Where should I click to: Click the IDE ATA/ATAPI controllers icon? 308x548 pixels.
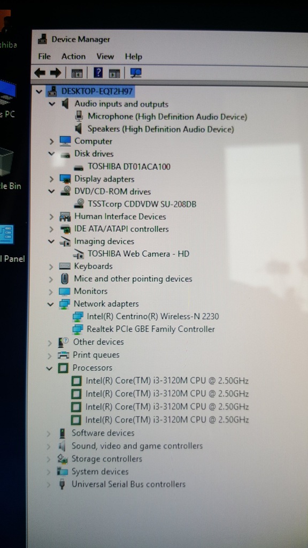point(65,229)
